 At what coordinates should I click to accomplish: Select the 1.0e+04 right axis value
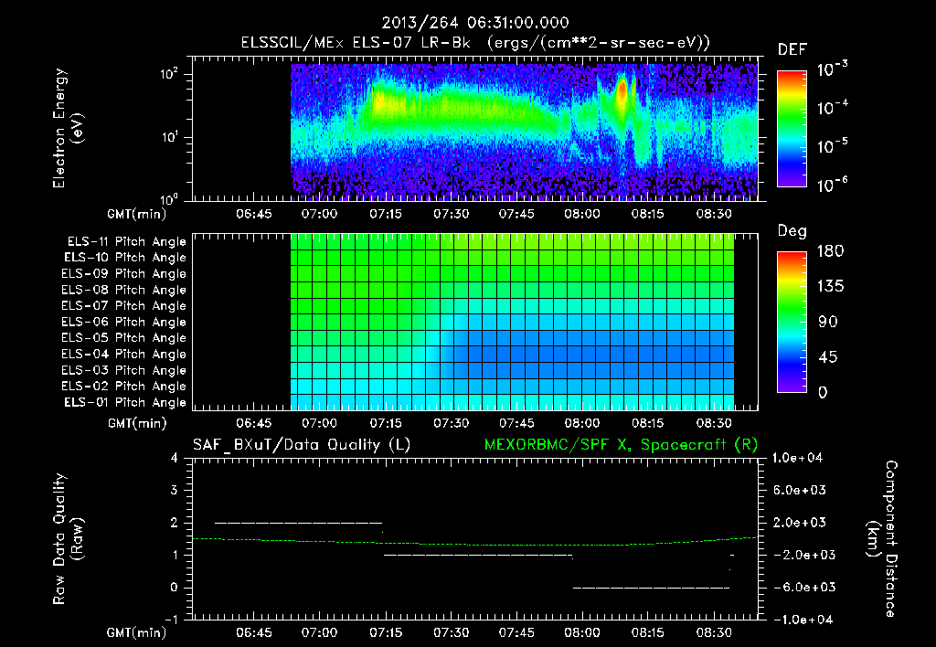797,458
